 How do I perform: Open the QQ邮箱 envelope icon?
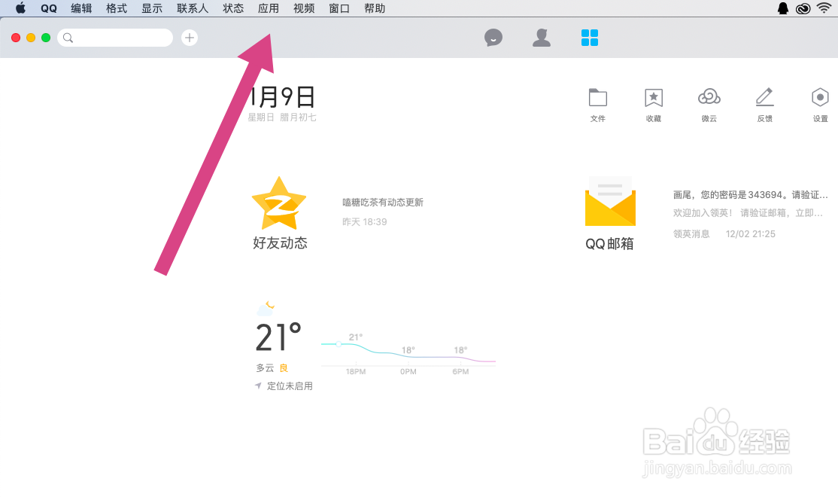point(610,202)
